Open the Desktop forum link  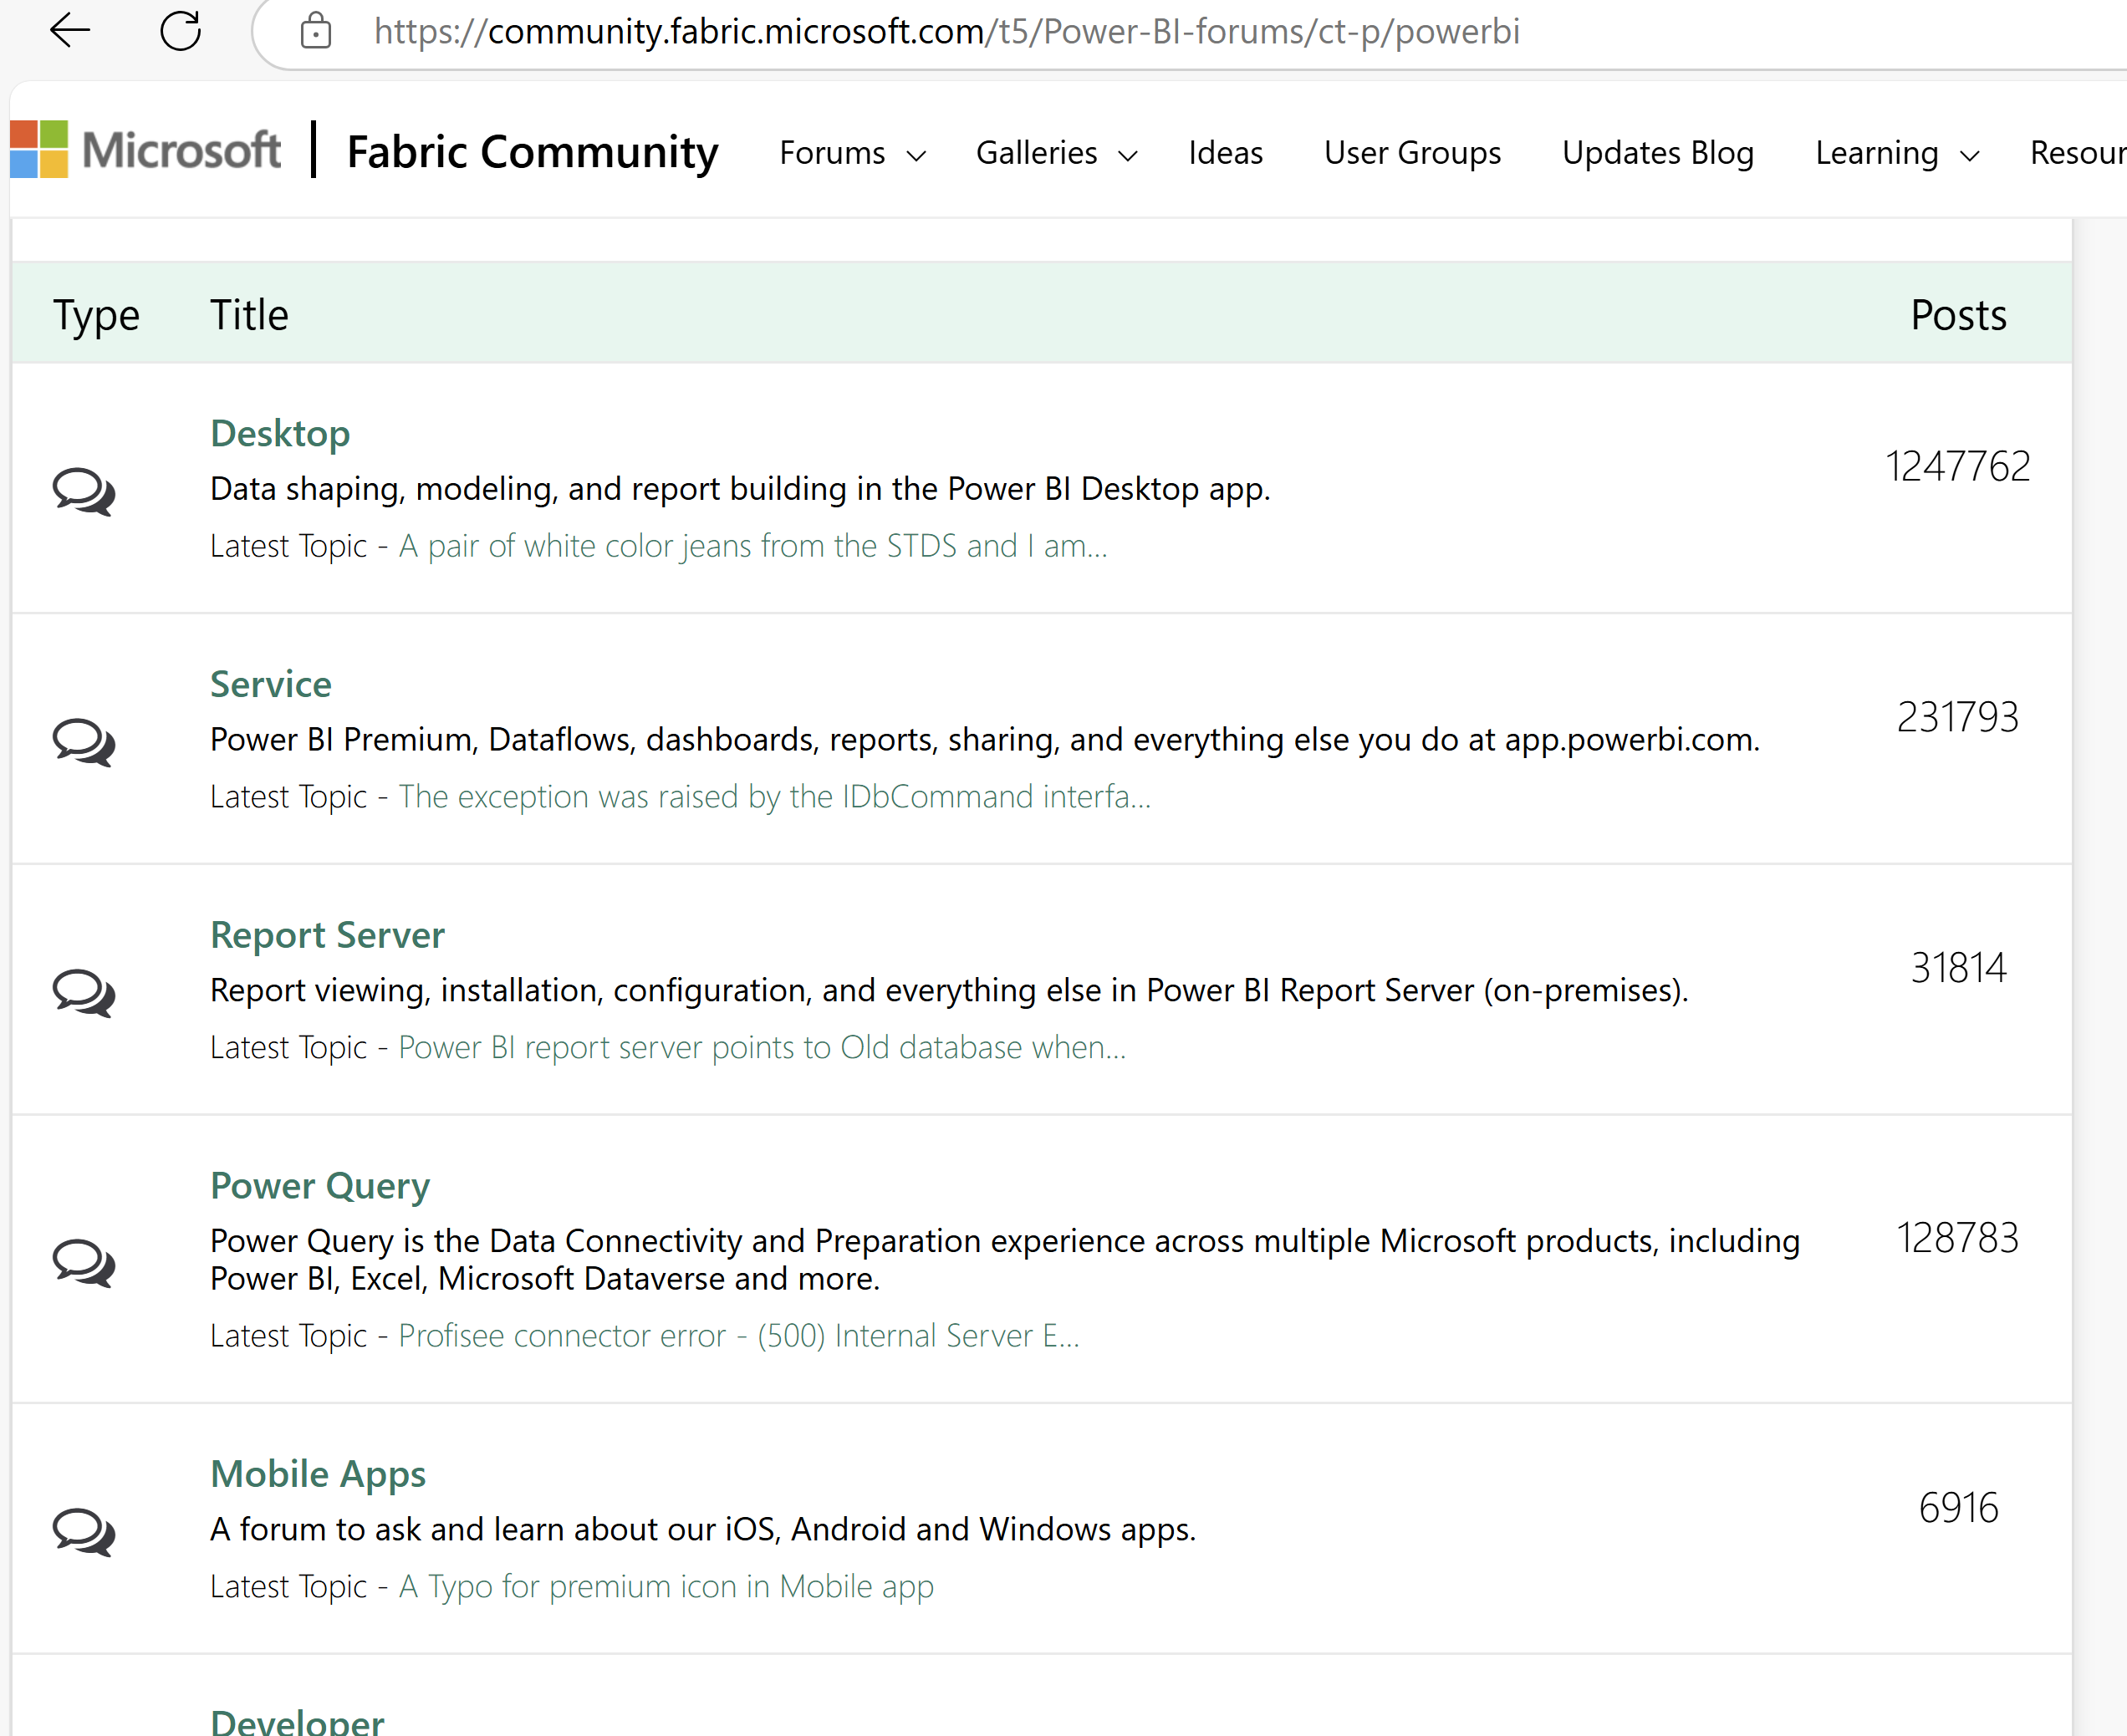tap(280, 433)
